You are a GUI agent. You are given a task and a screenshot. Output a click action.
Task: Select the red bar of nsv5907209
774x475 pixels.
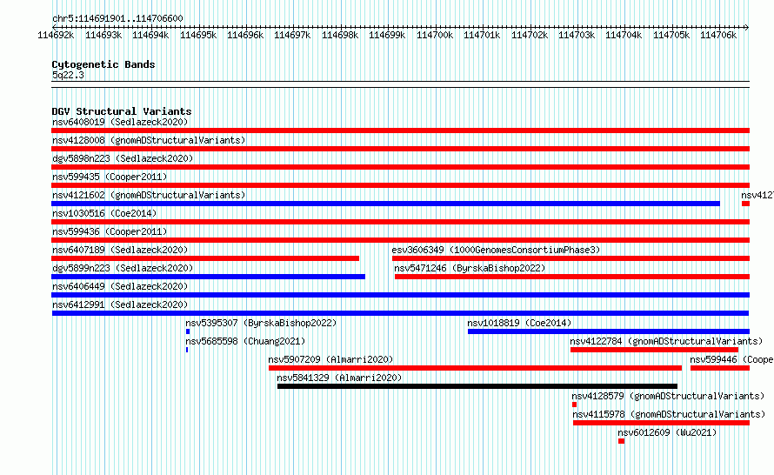pos(476,368)
